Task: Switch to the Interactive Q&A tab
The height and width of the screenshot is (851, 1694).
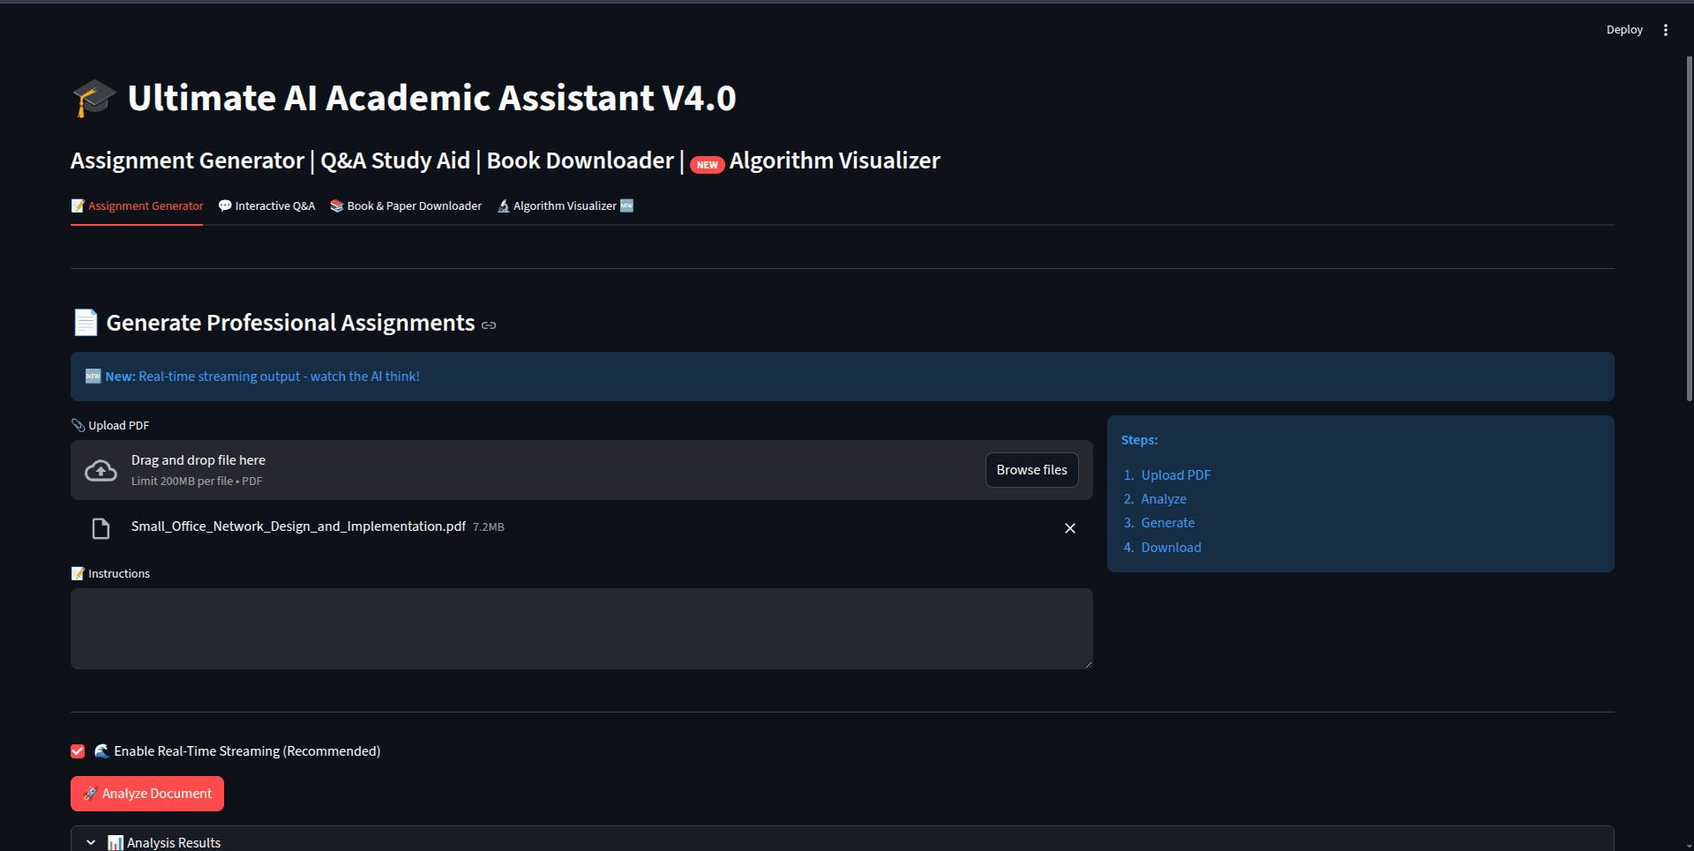Action: 266,206
